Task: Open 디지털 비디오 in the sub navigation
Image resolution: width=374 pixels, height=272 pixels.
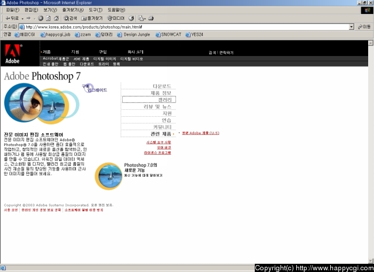Action: point(131,58)
